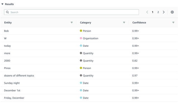Go to previous results page arrow
Screen dimensions: 178x104
pos(147,12)
